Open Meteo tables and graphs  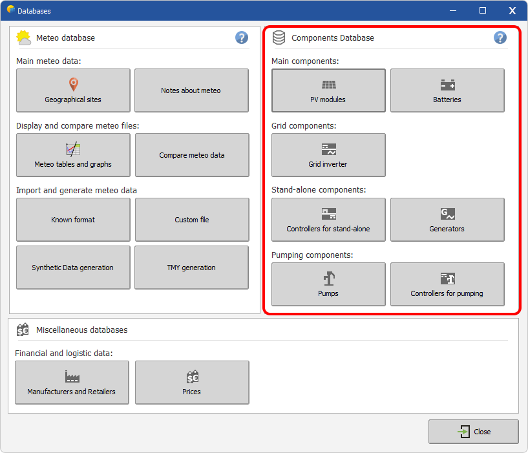tap(73, 155)
